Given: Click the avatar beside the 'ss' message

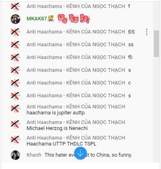Looking at the screenshot, I should [x=15, y=45].
